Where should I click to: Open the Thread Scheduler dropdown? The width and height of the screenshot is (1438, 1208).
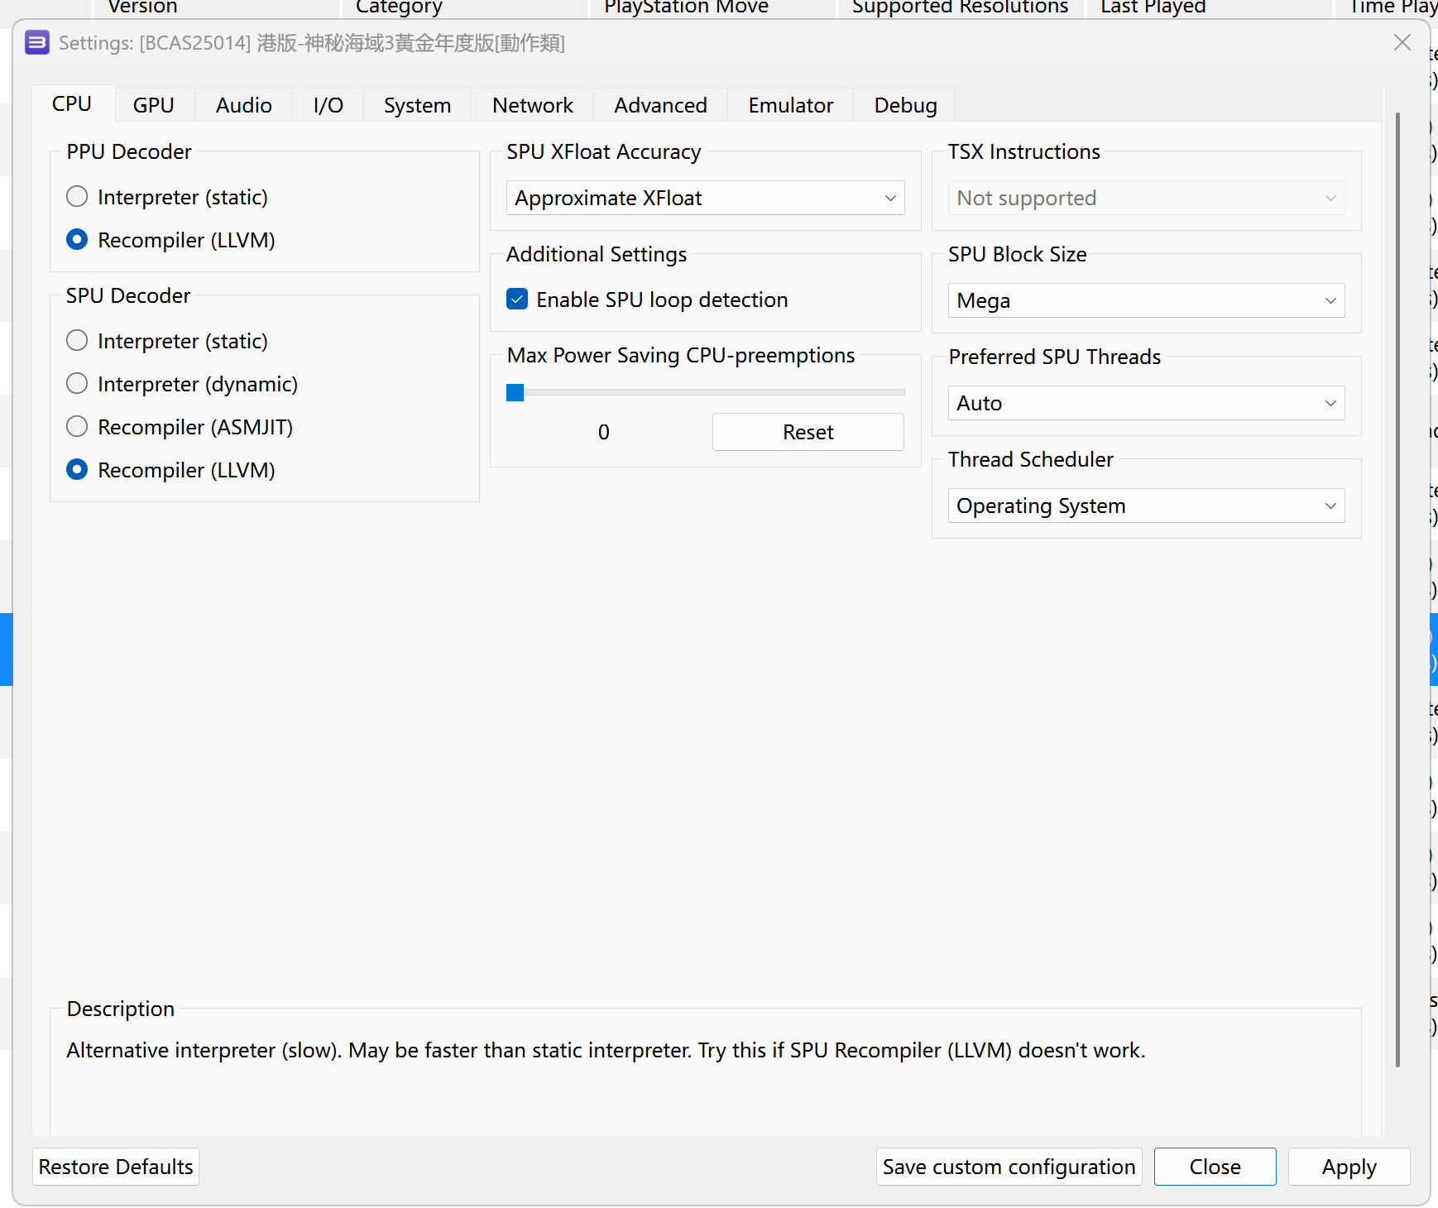point(1146,506)
